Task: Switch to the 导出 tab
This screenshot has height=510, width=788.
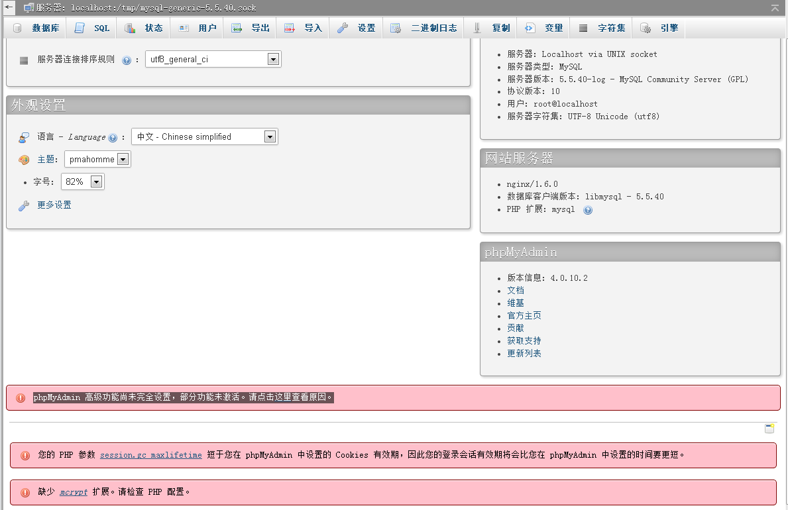Action: click(x=251, y=28)
